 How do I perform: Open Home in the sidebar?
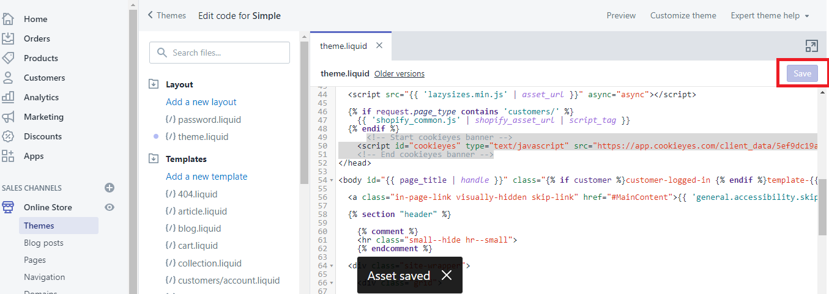[35, 19]
